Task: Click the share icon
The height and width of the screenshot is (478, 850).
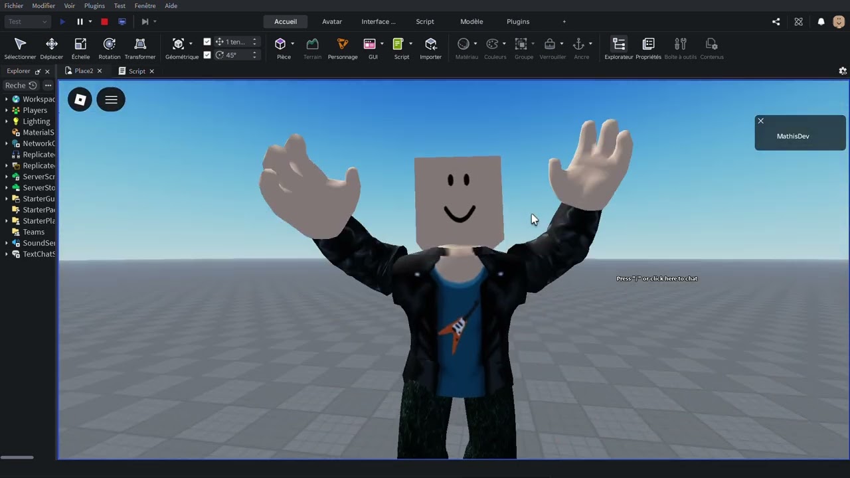Action: point(776,21)
